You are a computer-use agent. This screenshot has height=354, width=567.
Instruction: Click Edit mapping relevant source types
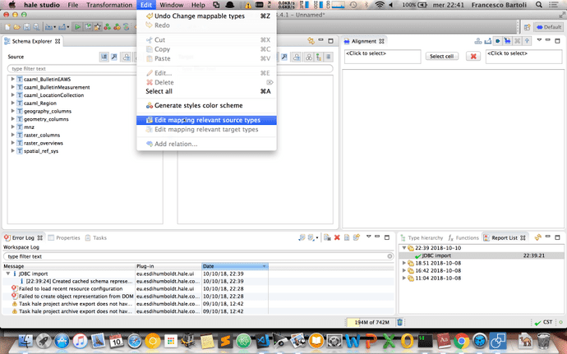pyautogui.click(x=206, y=120)
